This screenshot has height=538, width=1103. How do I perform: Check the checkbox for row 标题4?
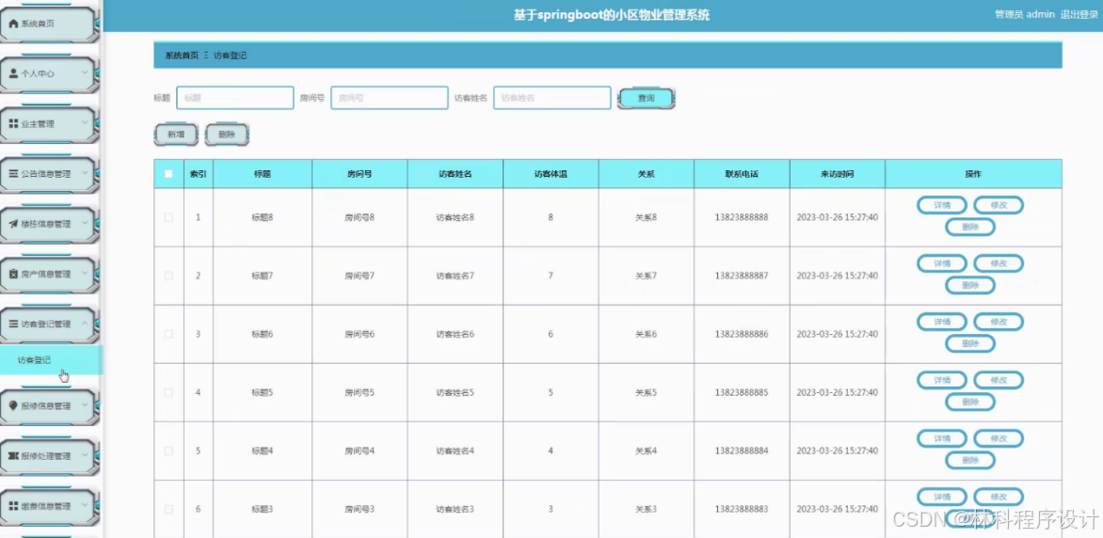[x=168, y=451]
